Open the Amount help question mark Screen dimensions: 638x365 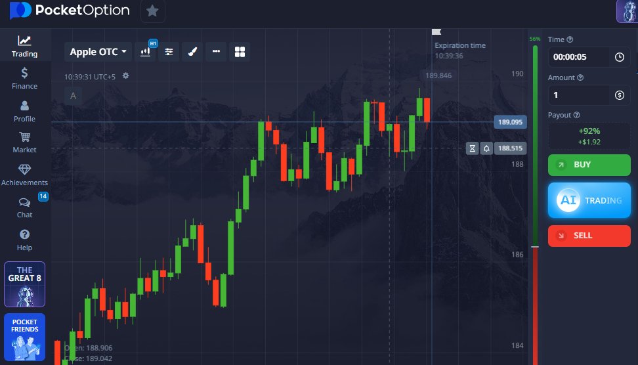(x=580, y=77)
